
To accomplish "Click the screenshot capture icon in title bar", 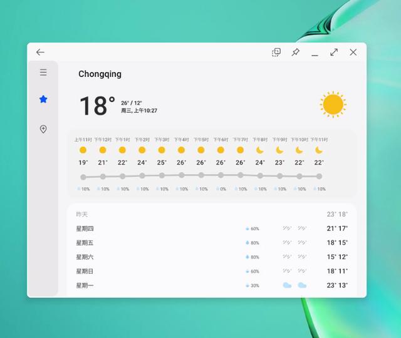I will [276, 53].
